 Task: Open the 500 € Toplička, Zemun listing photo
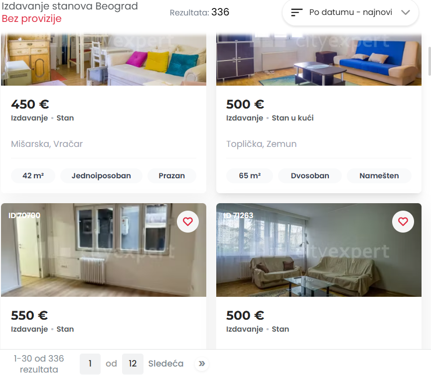[319, 59]
